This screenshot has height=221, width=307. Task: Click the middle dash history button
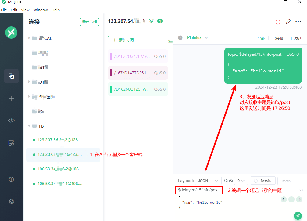coord(291,199)
